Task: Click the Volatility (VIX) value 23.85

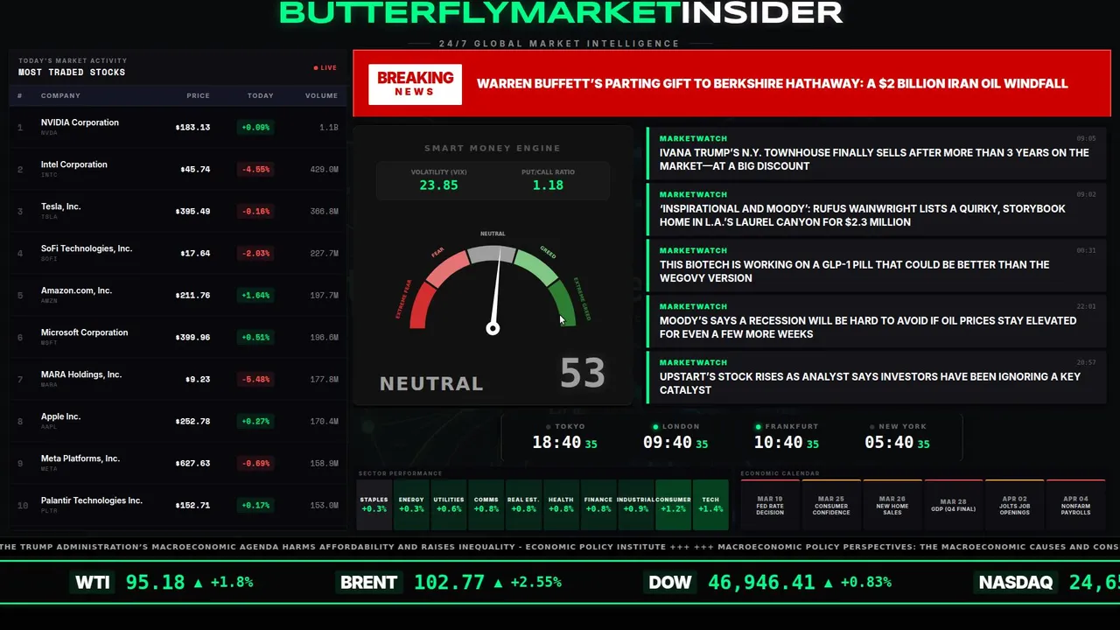Action: point(438,185)
